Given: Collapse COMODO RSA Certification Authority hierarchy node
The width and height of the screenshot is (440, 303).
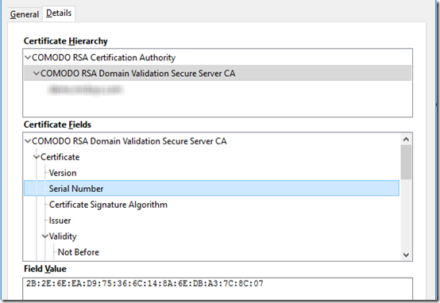Looking at the screenshot, I should [28, 58].
